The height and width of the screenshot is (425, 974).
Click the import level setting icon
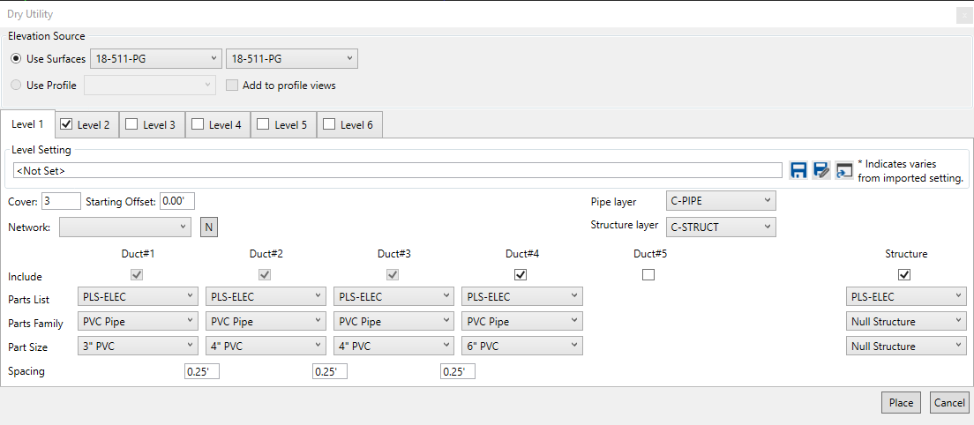pyautogui.click(x=844, y=170)
